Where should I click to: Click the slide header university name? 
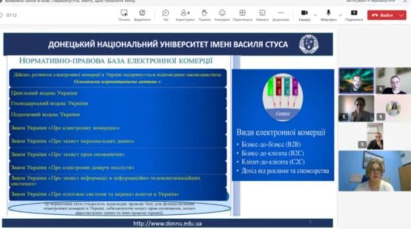(x=168, y=45)
